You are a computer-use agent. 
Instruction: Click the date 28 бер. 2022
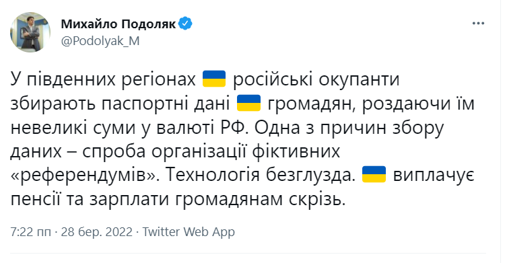click(96, 232)
